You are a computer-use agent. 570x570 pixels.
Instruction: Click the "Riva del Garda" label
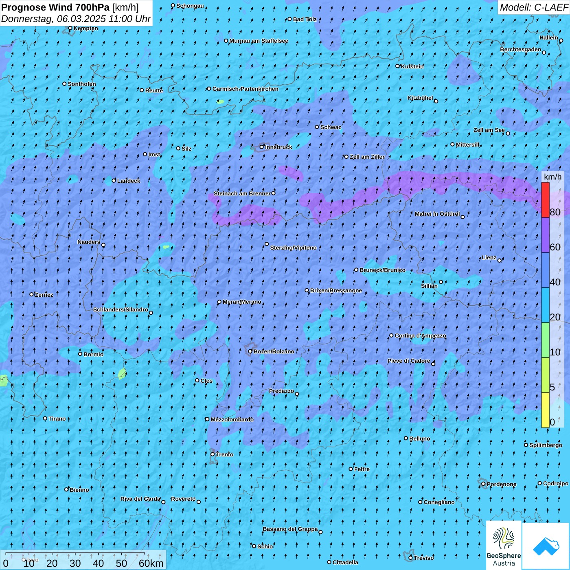click(140, 499)
